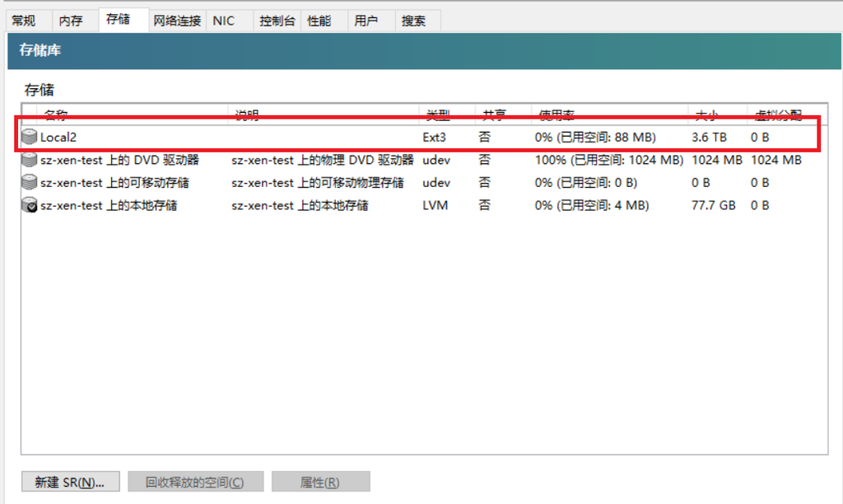Click the disk icon beside Local2
The image size is (843, 504).
pos(31,138)
